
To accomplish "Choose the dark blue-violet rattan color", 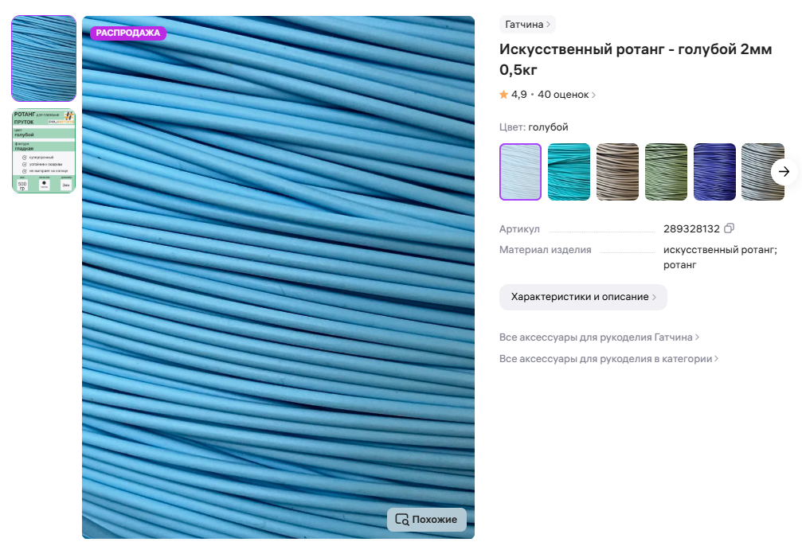I will point(714,172).
